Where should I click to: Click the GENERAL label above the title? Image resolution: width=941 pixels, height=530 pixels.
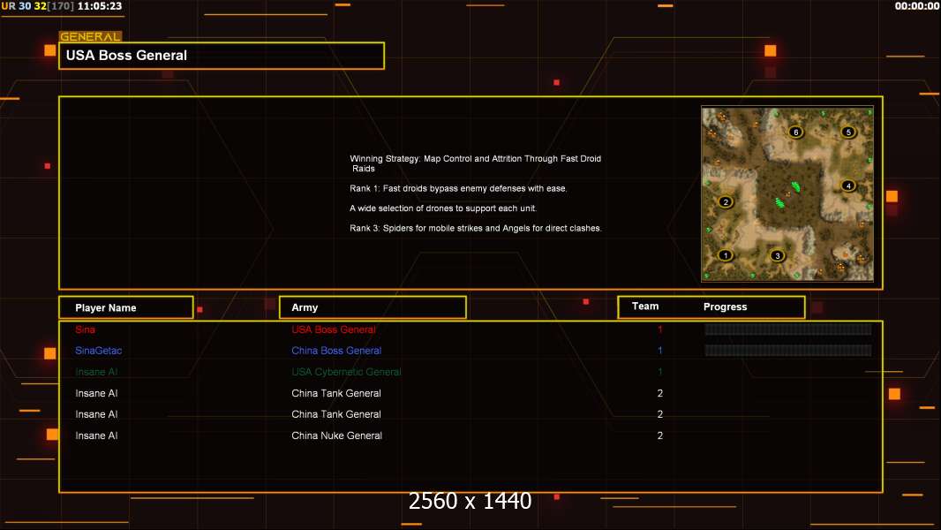pos(90,36)
